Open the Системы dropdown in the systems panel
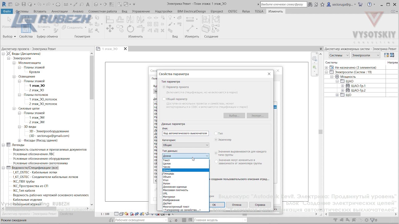The image size is (399, 224). click(x=339, y=55)
